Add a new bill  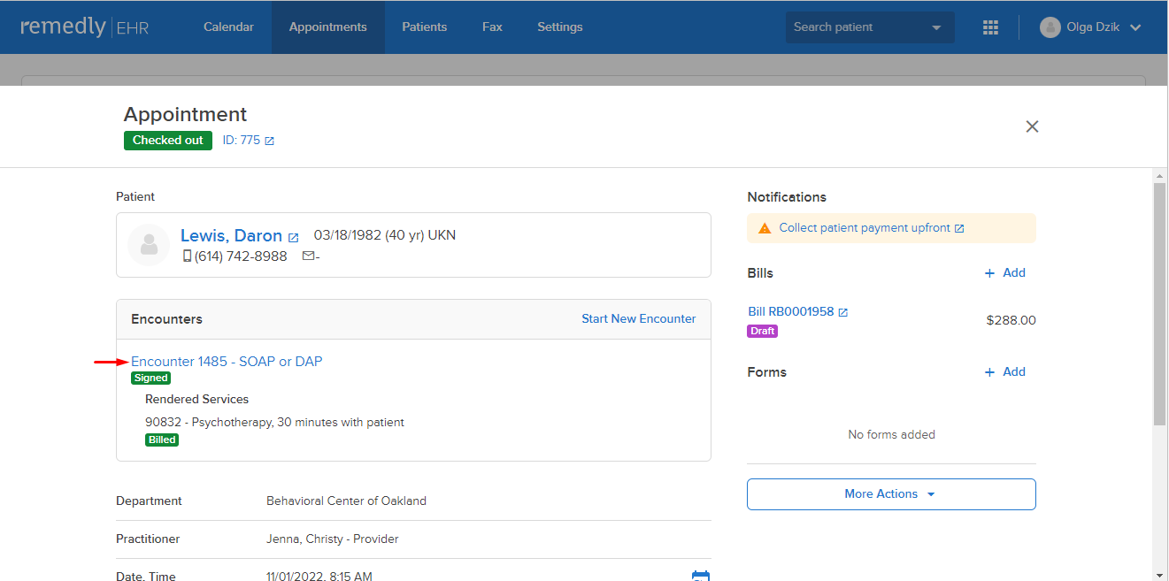[x=1004, y=273]
